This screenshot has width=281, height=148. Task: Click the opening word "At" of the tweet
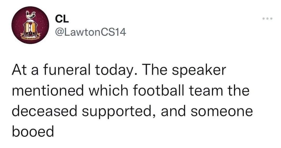(19, 70)
